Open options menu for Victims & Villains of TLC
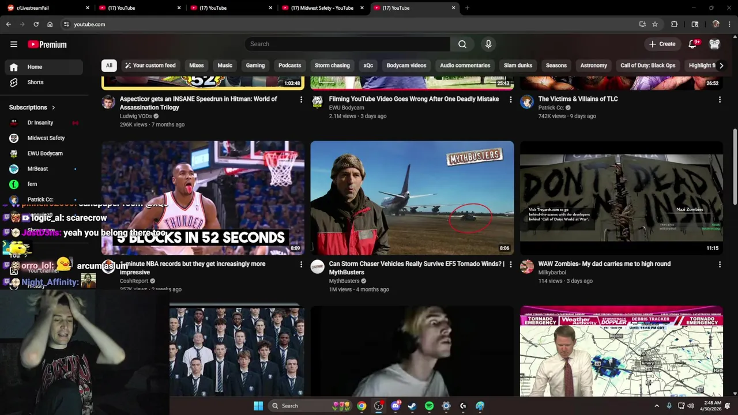The height and width of the screenshot is (415, 738). click(720, 100)
